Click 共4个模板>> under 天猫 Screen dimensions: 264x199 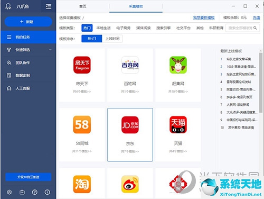tap(178, 151)
